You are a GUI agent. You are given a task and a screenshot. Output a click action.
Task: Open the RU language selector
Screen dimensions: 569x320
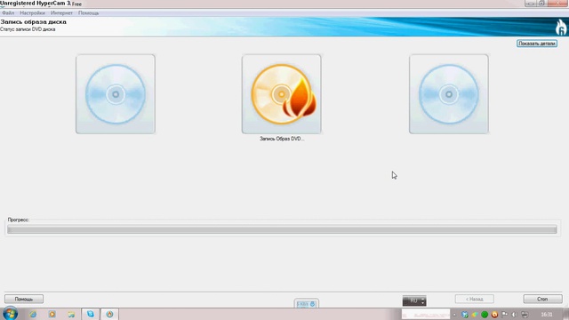click(x=414, y=300)
